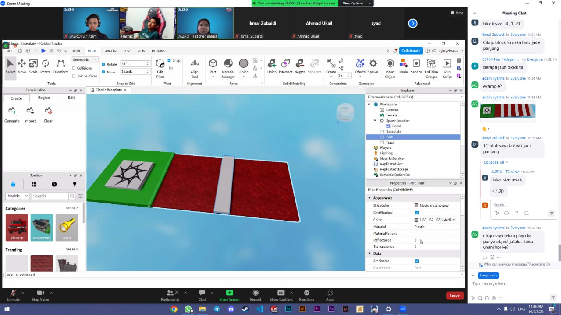Toggle CastShadow in the Properties panel
This screenshot has height=315, width=561.
pos(417,212)
